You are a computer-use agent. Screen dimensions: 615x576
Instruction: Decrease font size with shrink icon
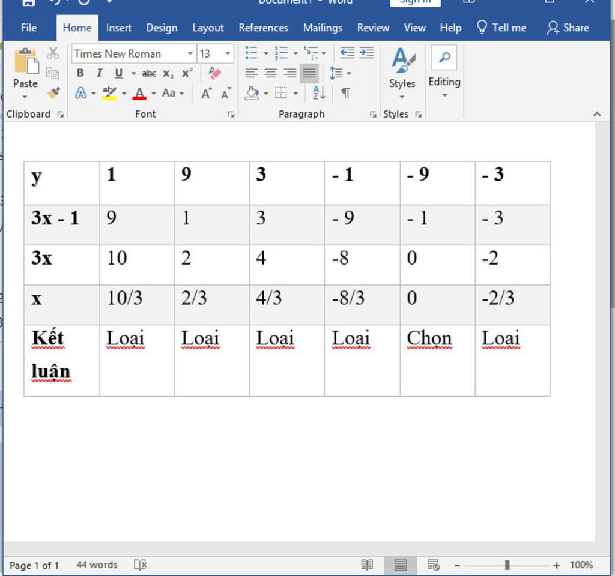226,93
